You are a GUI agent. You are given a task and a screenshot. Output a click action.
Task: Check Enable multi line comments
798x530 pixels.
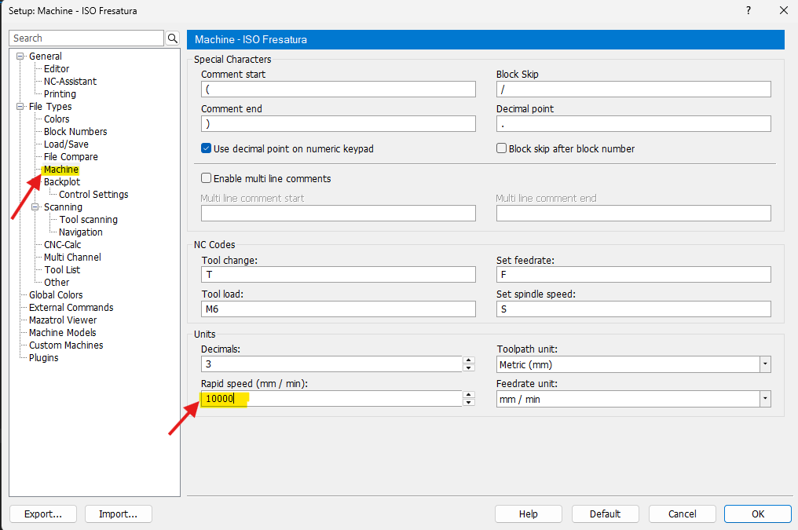(207, 178)
